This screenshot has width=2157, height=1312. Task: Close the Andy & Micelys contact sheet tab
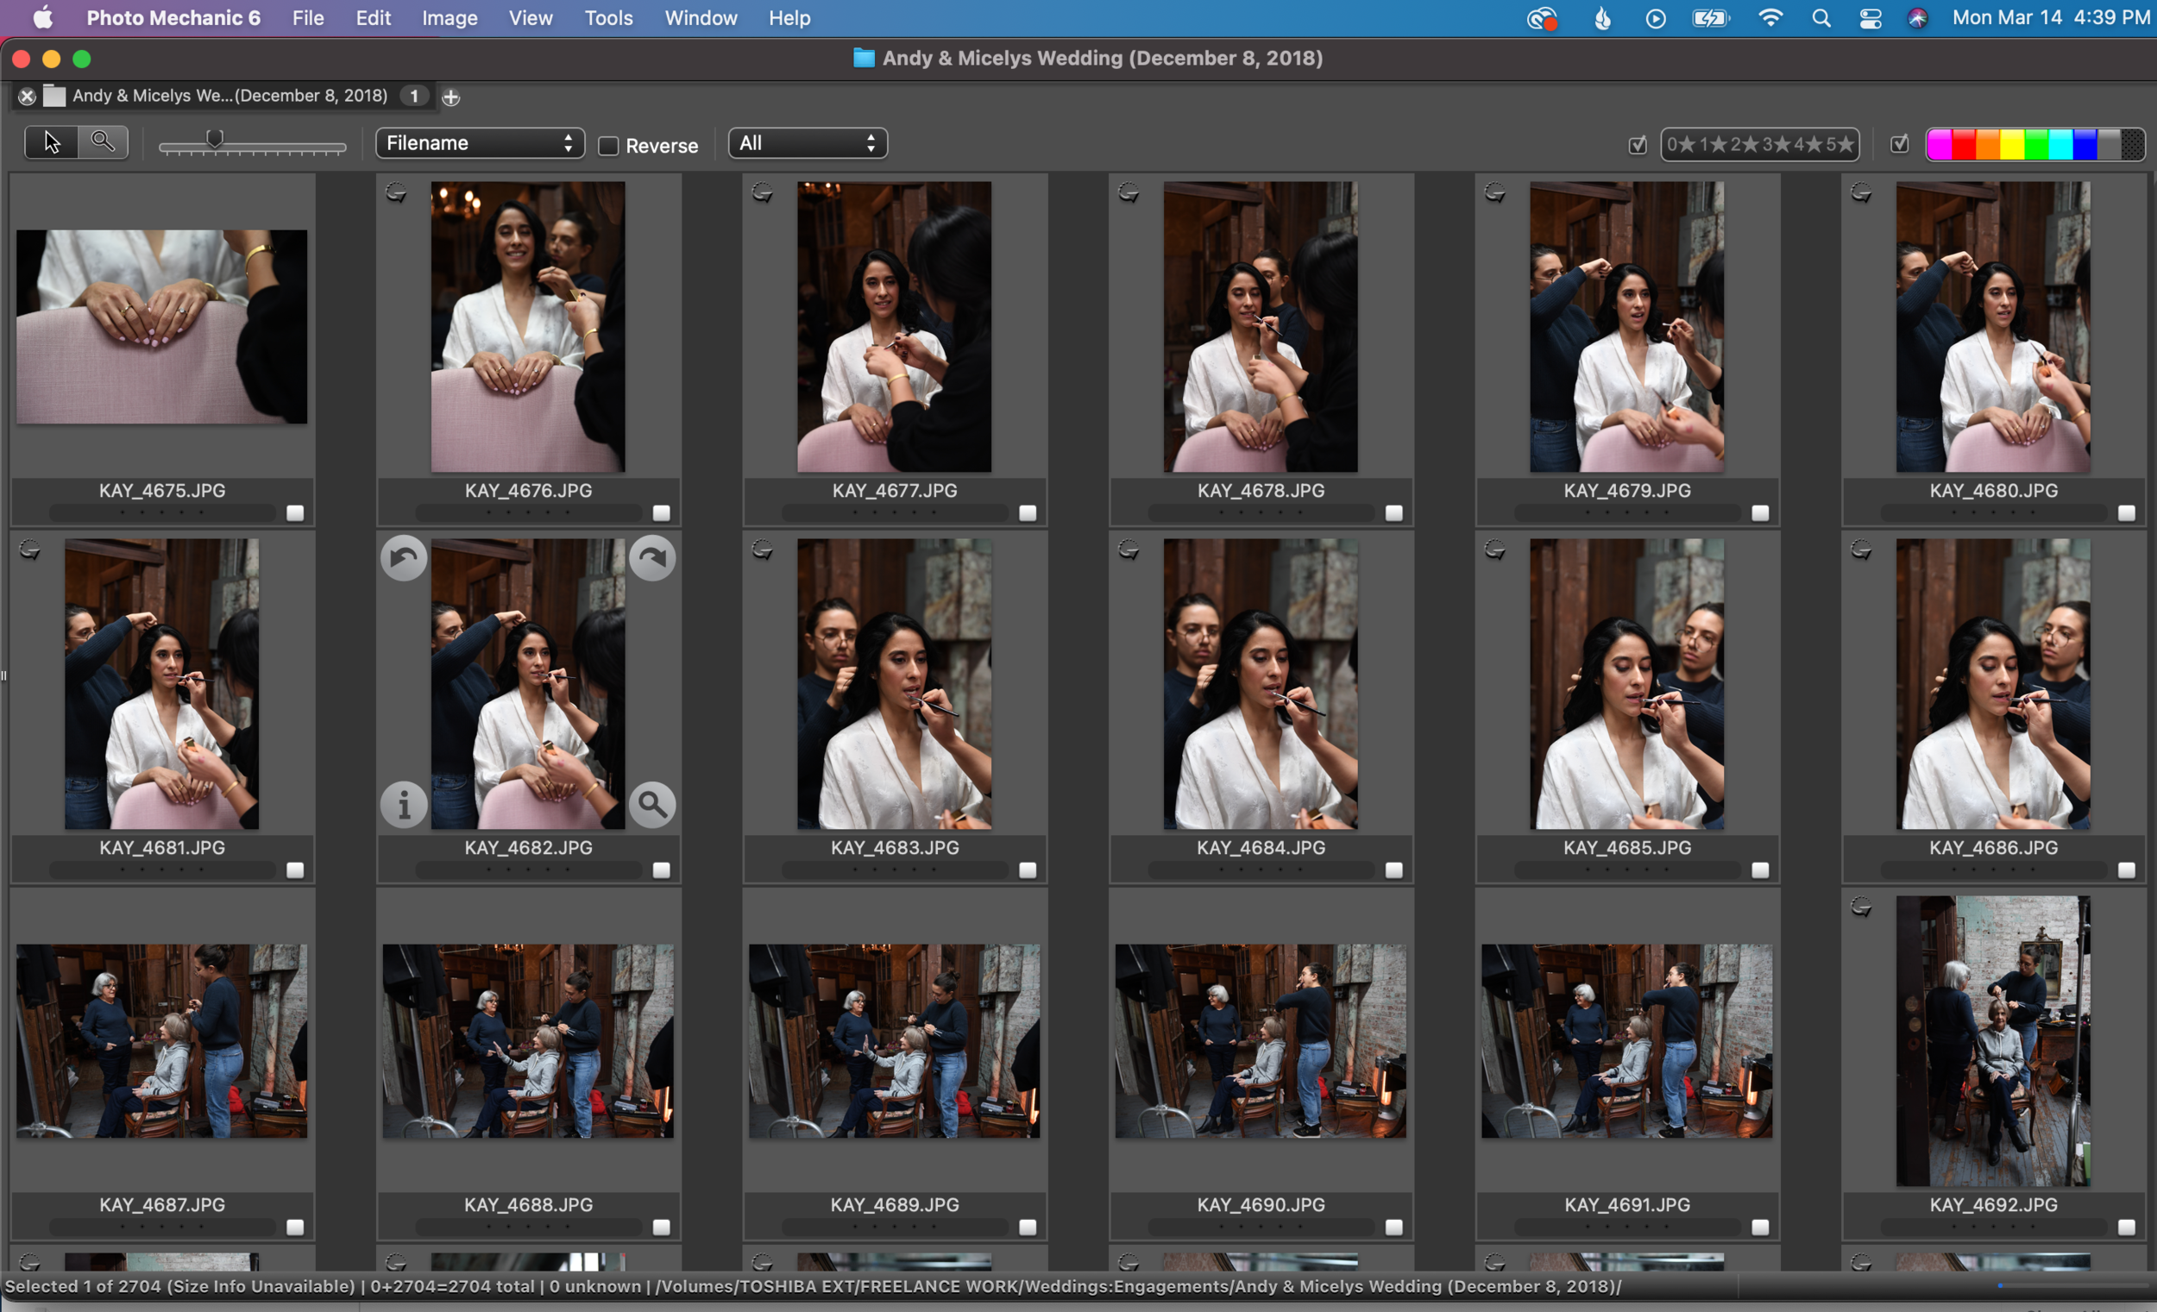(27, 97)
